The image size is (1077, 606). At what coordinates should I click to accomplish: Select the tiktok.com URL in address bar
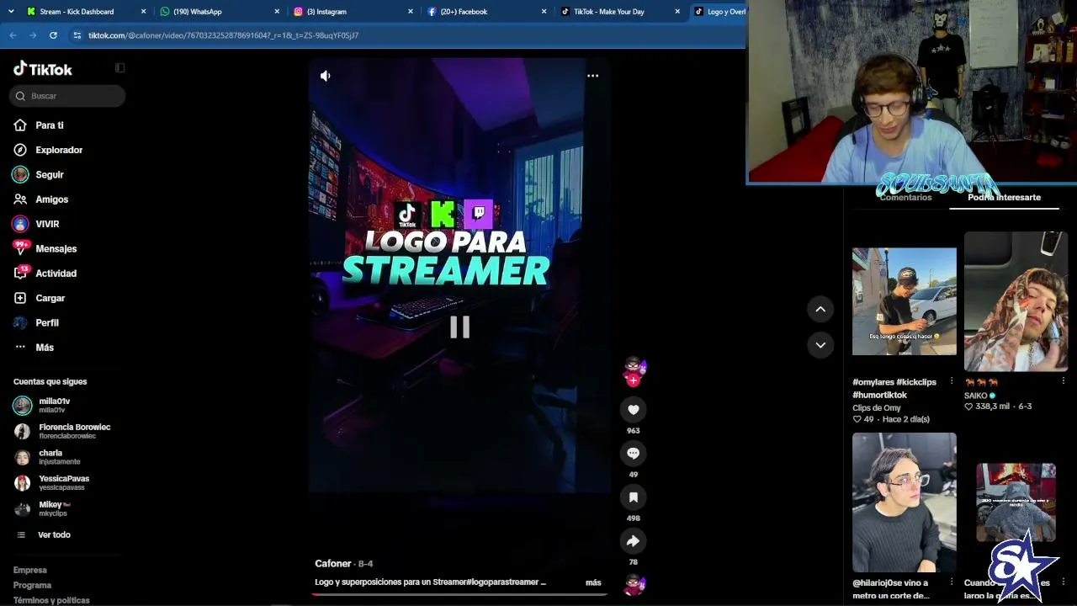tap(224, 35)
